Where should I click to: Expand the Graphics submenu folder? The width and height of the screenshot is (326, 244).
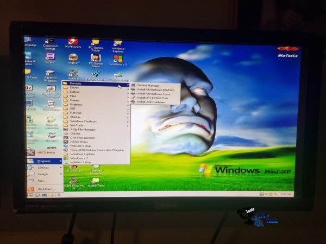point(76,104)
